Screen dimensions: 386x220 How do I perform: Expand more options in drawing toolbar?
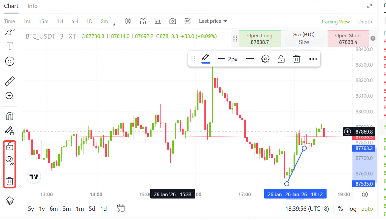tap(312, 59)
